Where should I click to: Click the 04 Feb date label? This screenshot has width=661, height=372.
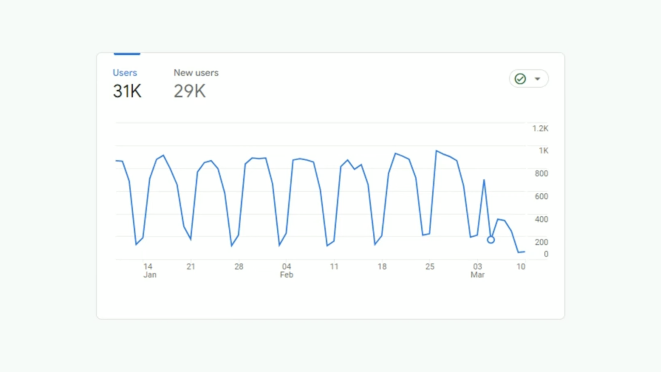point(287,270)
